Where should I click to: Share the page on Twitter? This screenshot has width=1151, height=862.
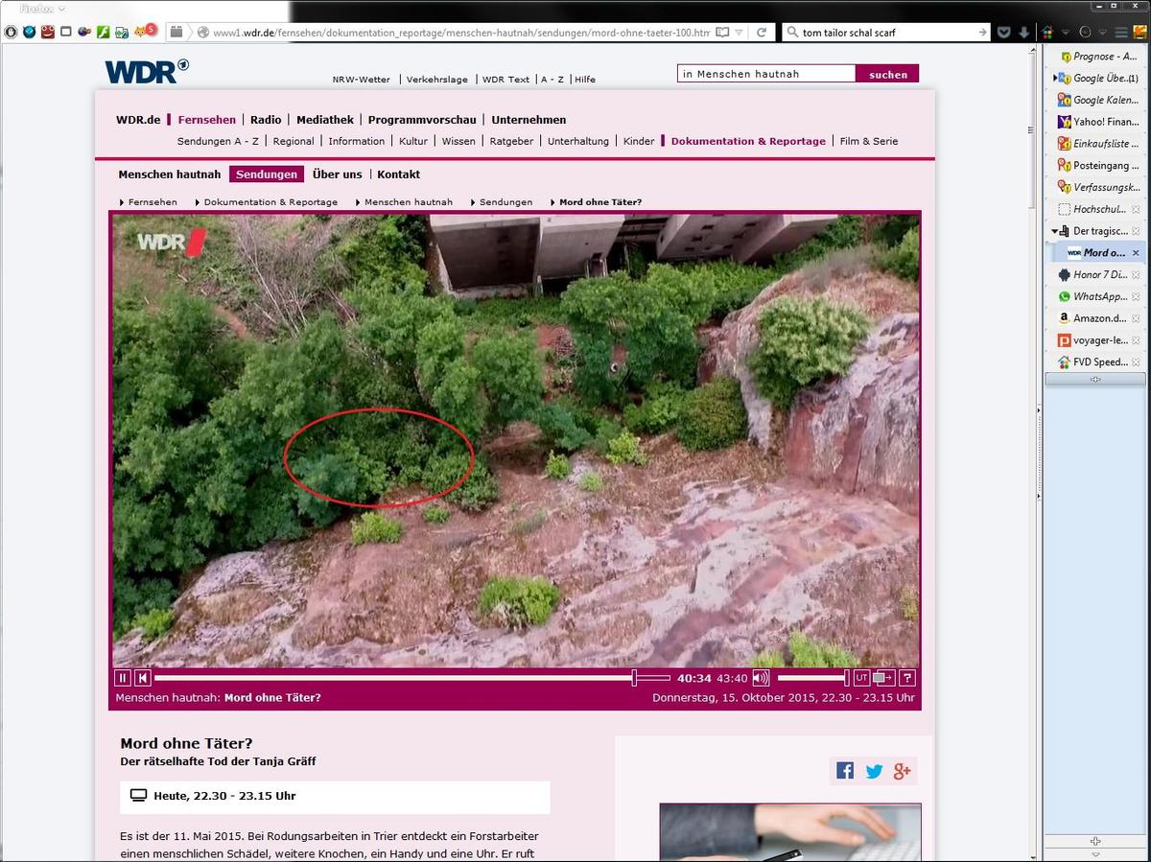click(x=874, y=771)
